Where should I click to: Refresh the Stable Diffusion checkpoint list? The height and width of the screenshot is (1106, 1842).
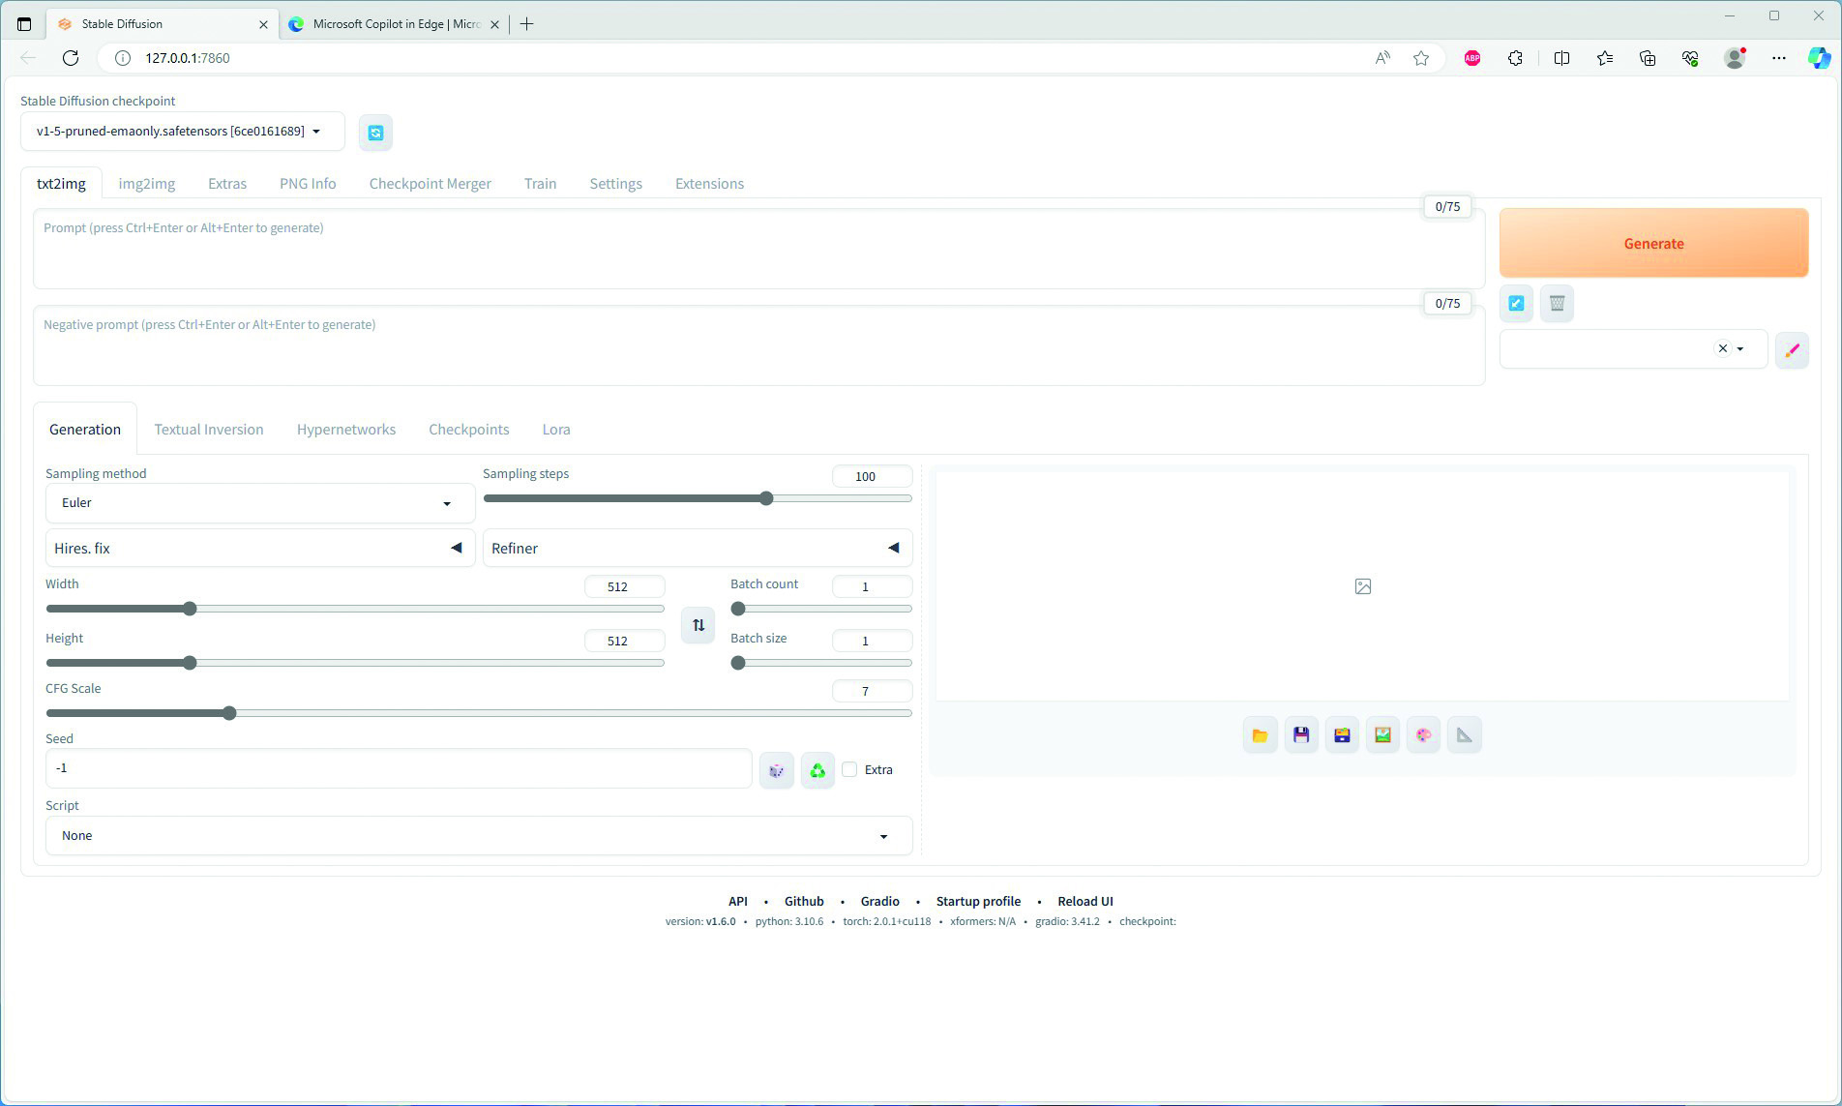(x=375, y=133)
